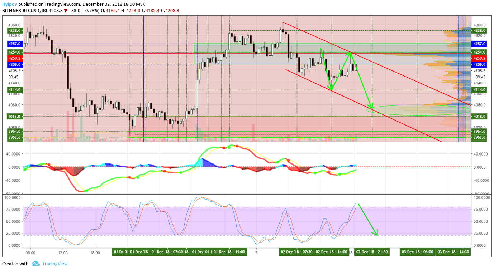
Task: Select time marker 03 Dec '18 · 14:30
Action: point(453,252)
